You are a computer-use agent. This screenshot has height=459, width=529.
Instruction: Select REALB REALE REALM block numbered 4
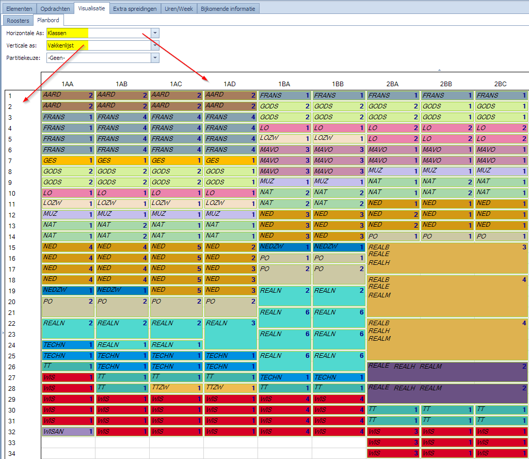(447, 296)
